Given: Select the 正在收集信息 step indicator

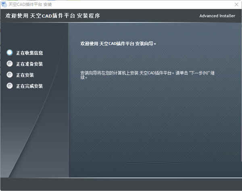Looking at the screenshot, I should (x=10, y=52).
